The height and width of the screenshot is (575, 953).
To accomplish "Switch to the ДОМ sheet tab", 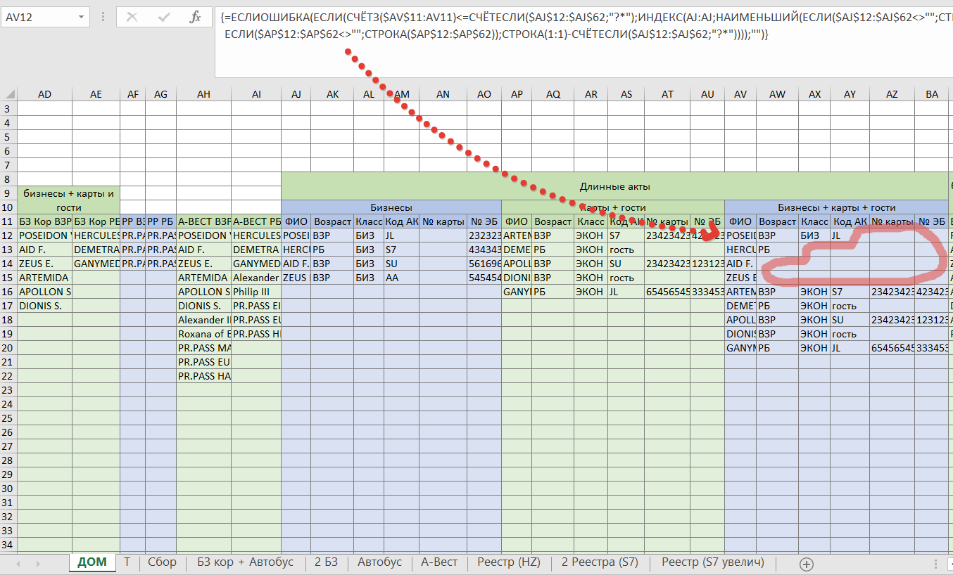I will click(92, 562).
